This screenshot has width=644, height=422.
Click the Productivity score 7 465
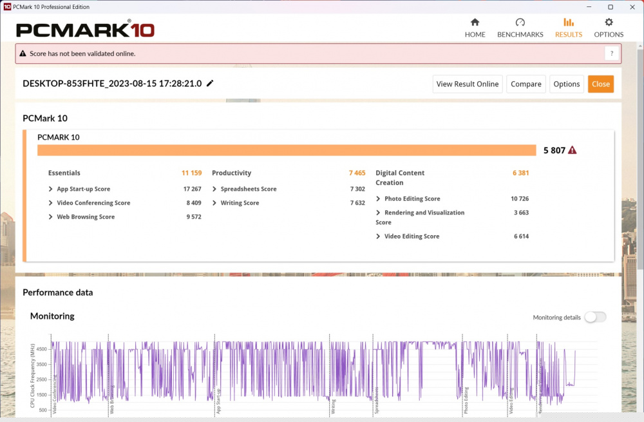click(x=357, y=173)
